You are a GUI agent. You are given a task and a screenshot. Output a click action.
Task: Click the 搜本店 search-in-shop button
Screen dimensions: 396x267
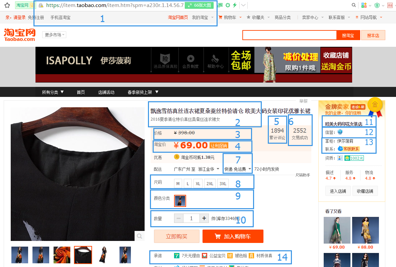[x=373, y=35]
